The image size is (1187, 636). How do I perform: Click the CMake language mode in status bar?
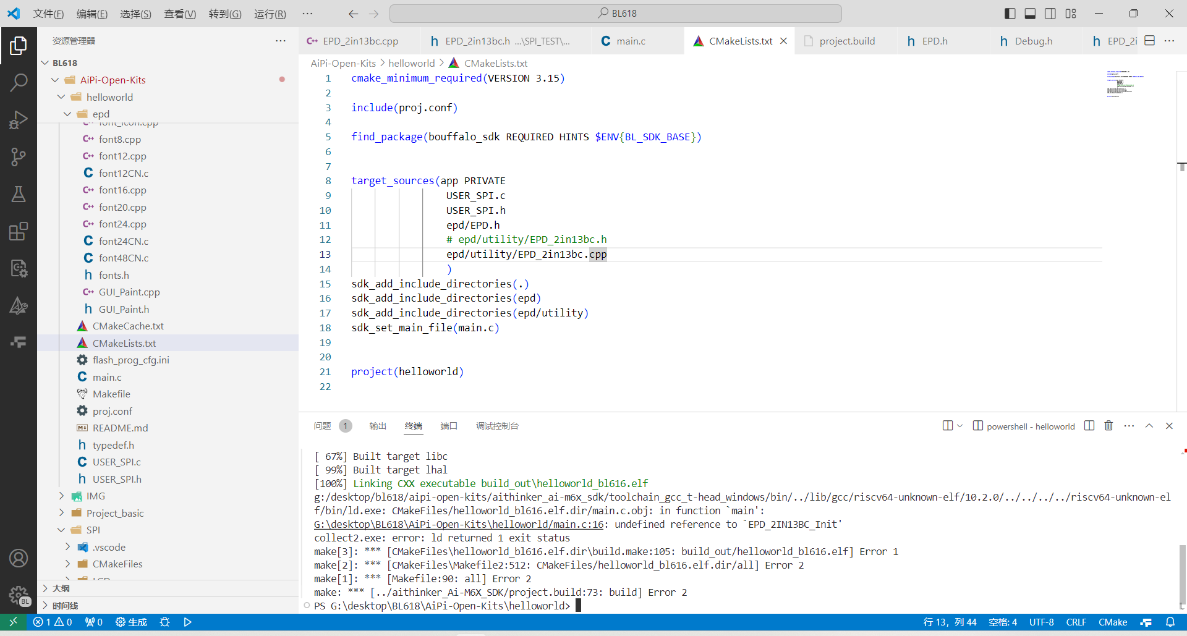tap(1113, 622)
